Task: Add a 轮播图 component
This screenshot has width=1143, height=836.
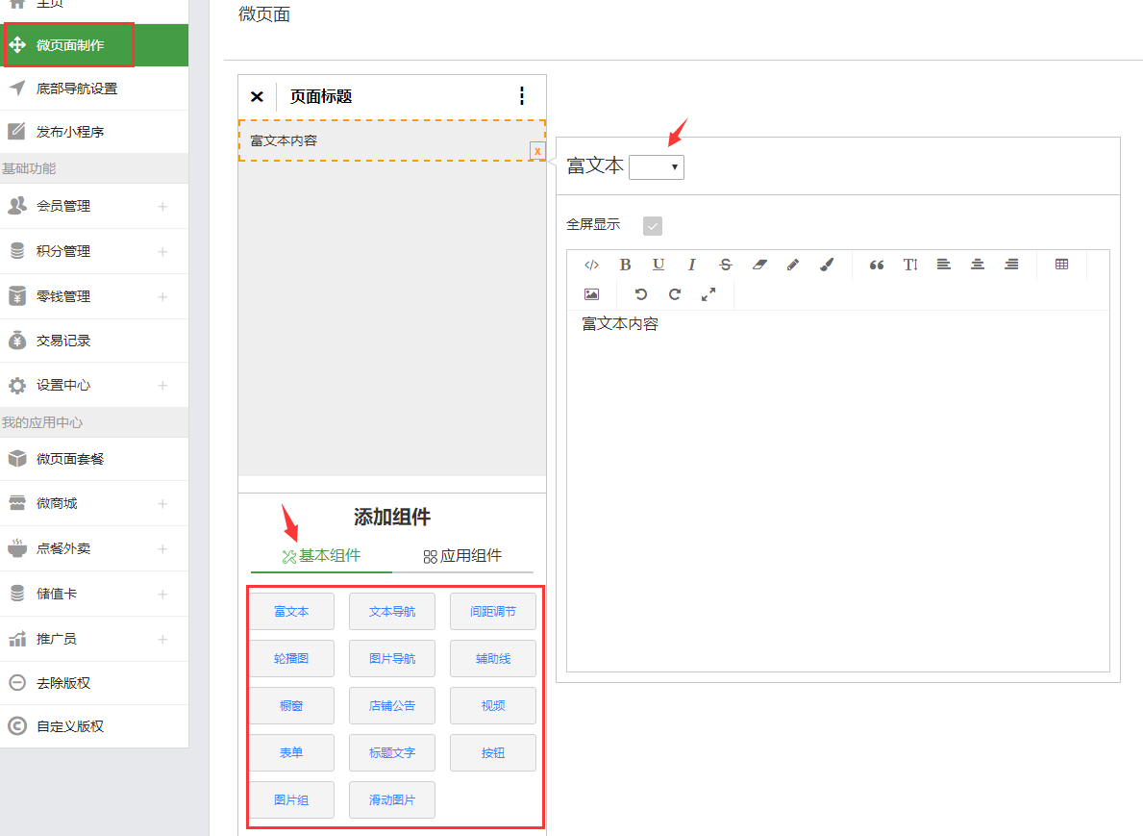Action: tap(291, 659)
